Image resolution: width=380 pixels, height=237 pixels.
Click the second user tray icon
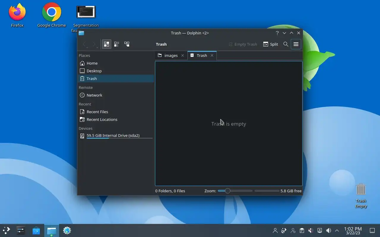coord(293,230)
